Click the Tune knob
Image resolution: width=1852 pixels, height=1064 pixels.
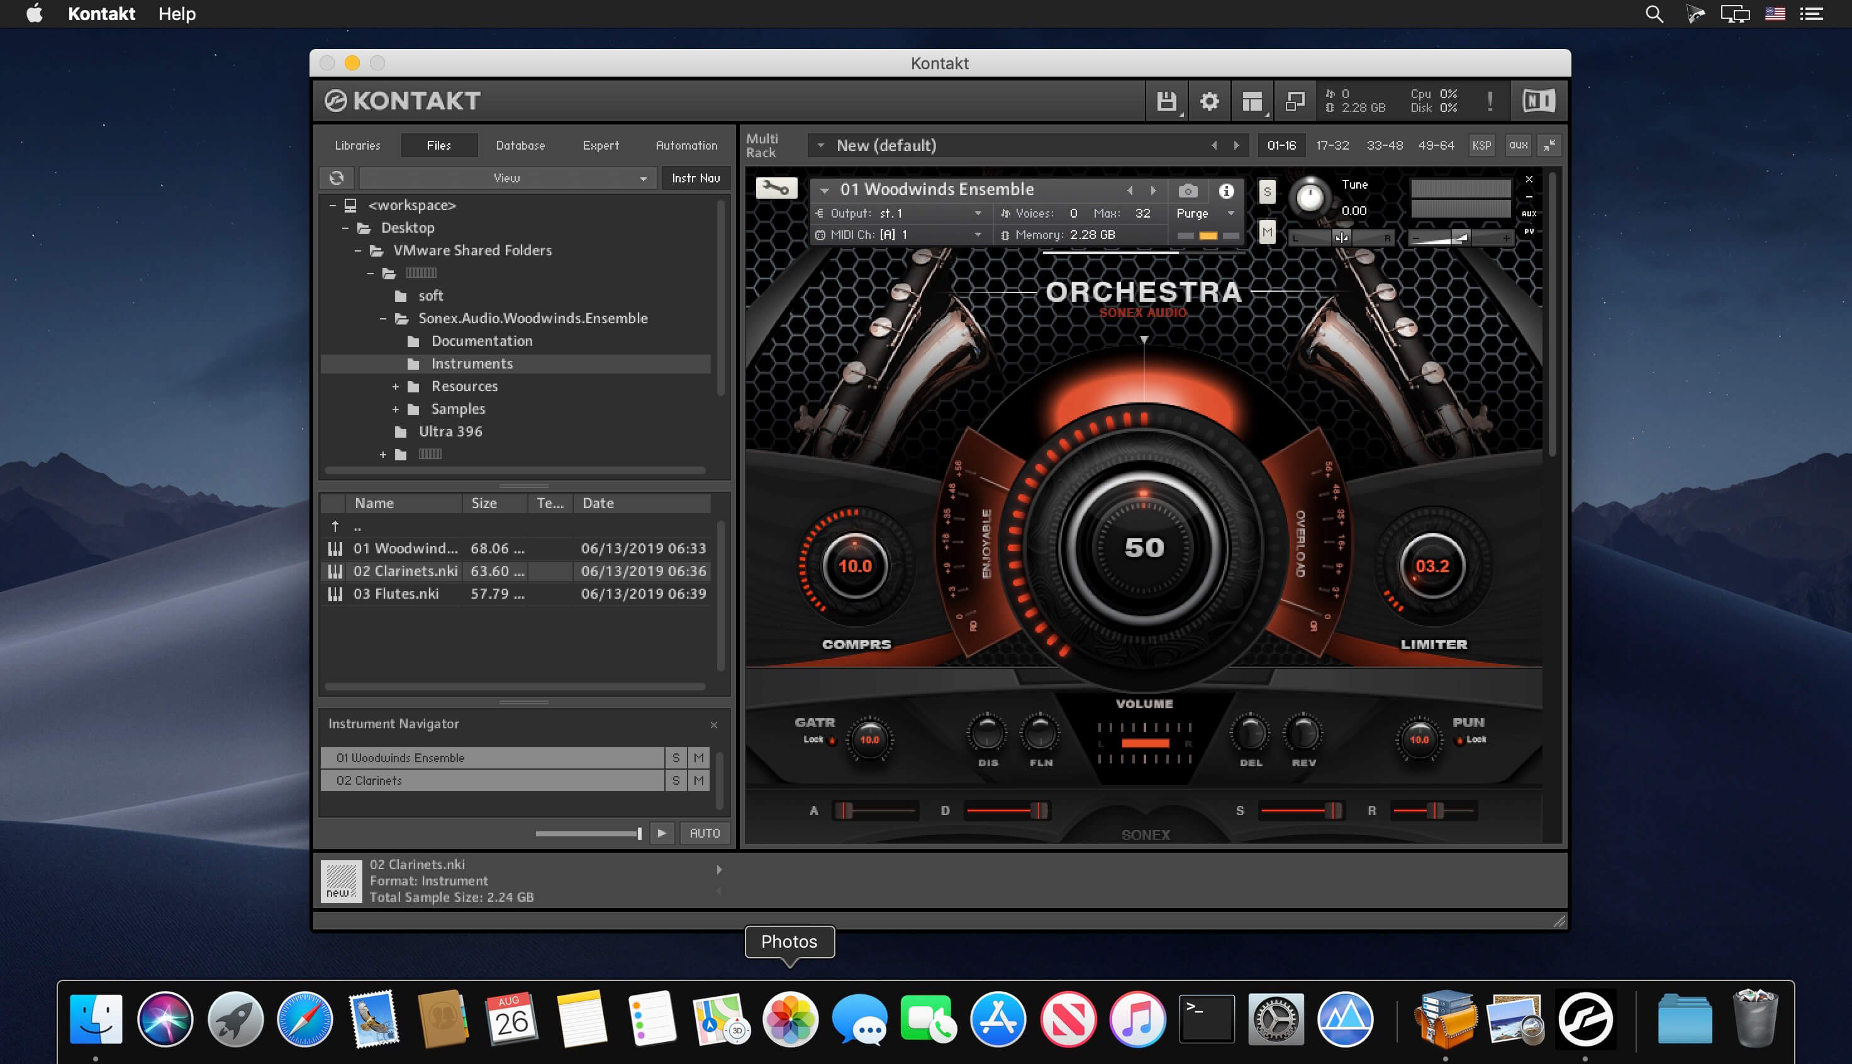point(1310,197)
